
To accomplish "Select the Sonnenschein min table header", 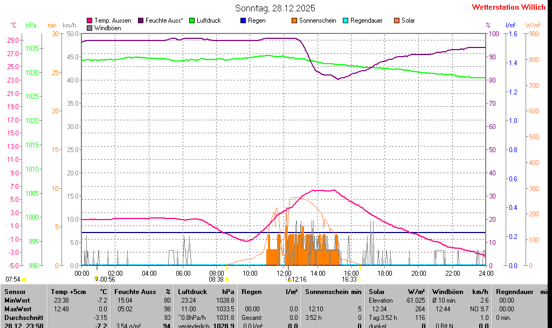I will tap(333, 292).
